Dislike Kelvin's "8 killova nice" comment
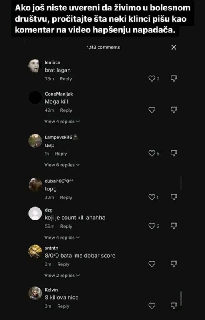This screenshot has width=205, height=320. click(173, 306)
